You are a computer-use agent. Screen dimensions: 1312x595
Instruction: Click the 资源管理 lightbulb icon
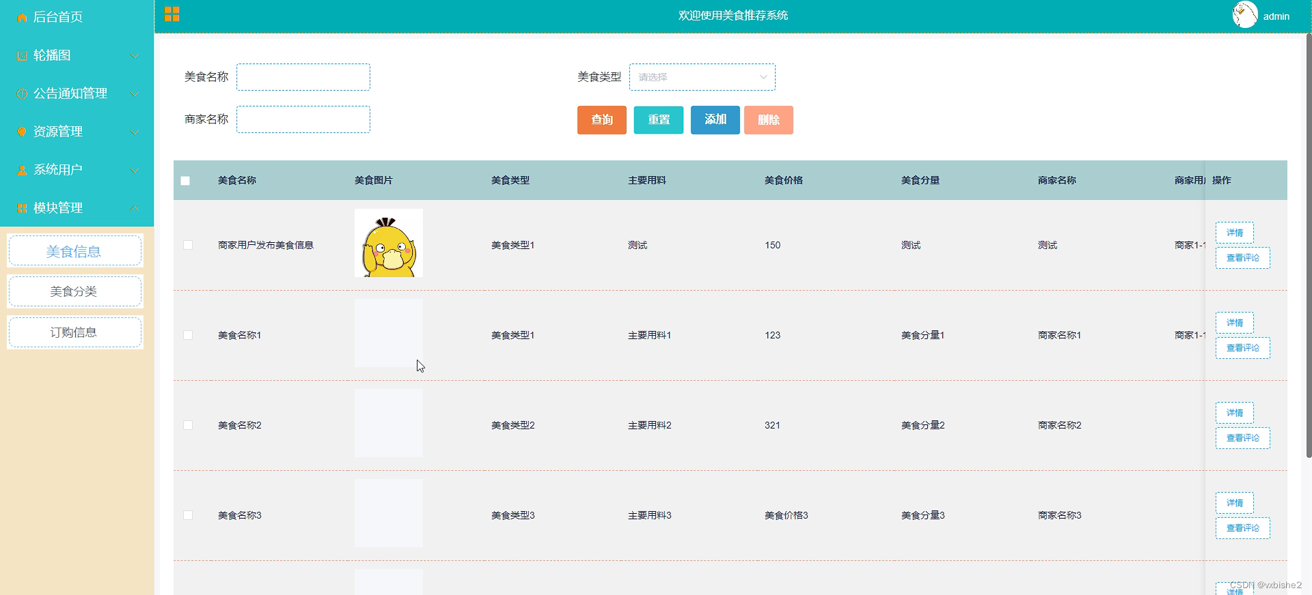[x=22, y=132]
